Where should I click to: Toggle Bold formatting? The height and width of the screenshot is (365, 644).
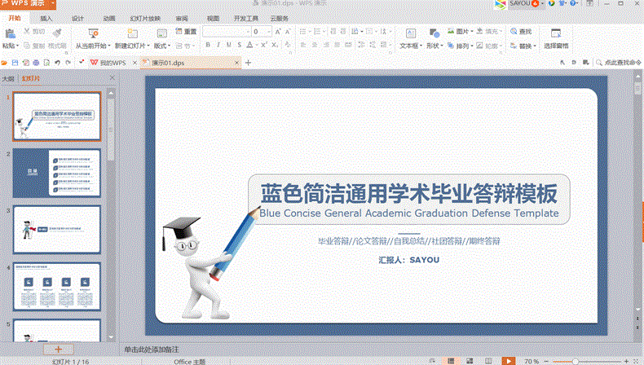click(208, 46)
